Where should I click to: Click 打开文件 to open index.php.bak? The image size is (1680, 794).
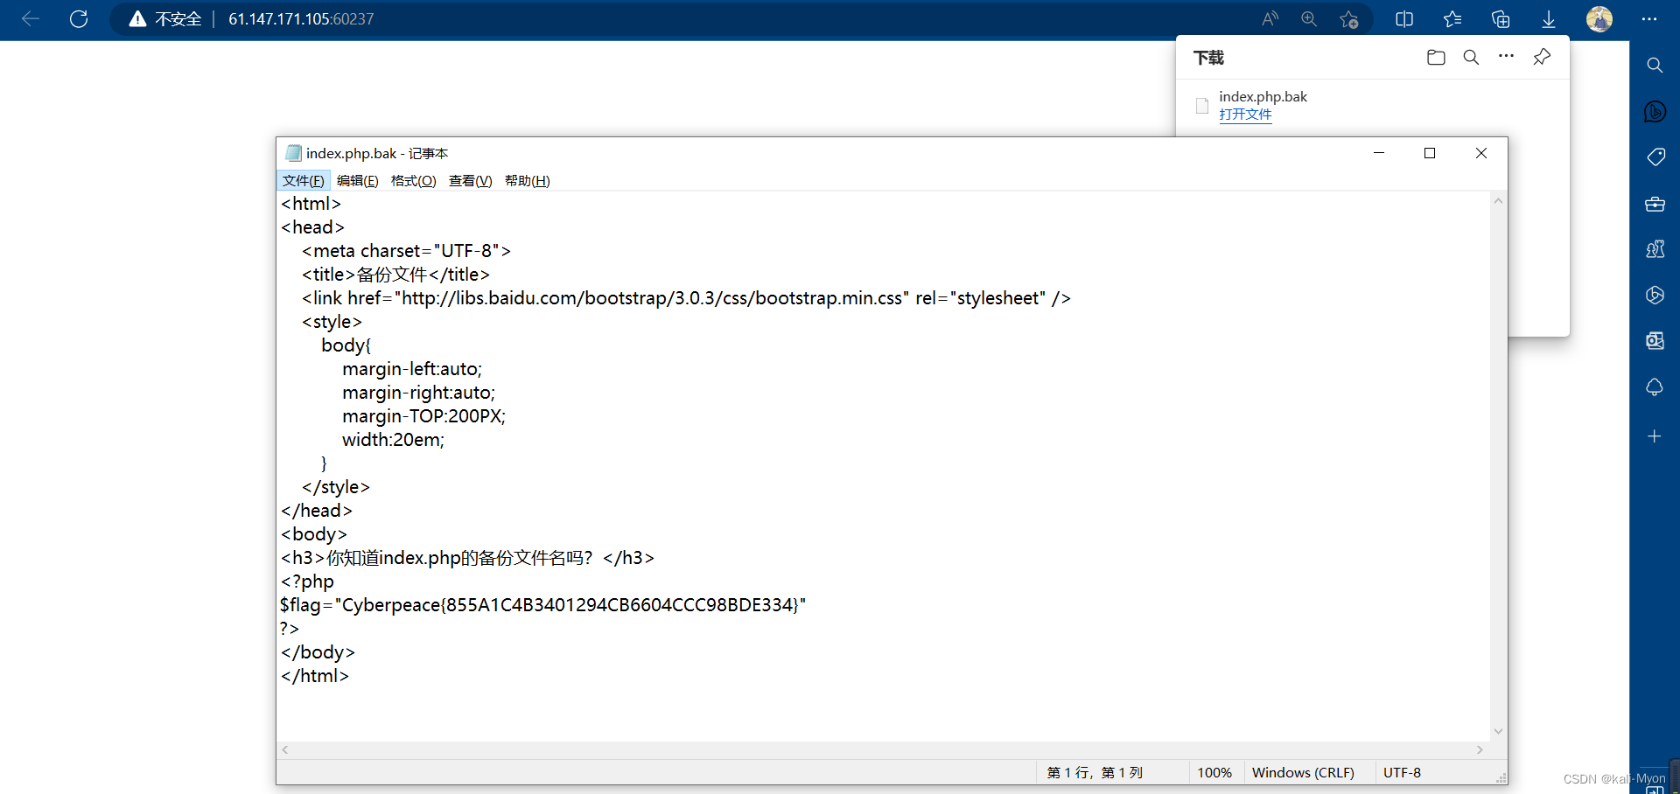click(x=1245, y=115)
